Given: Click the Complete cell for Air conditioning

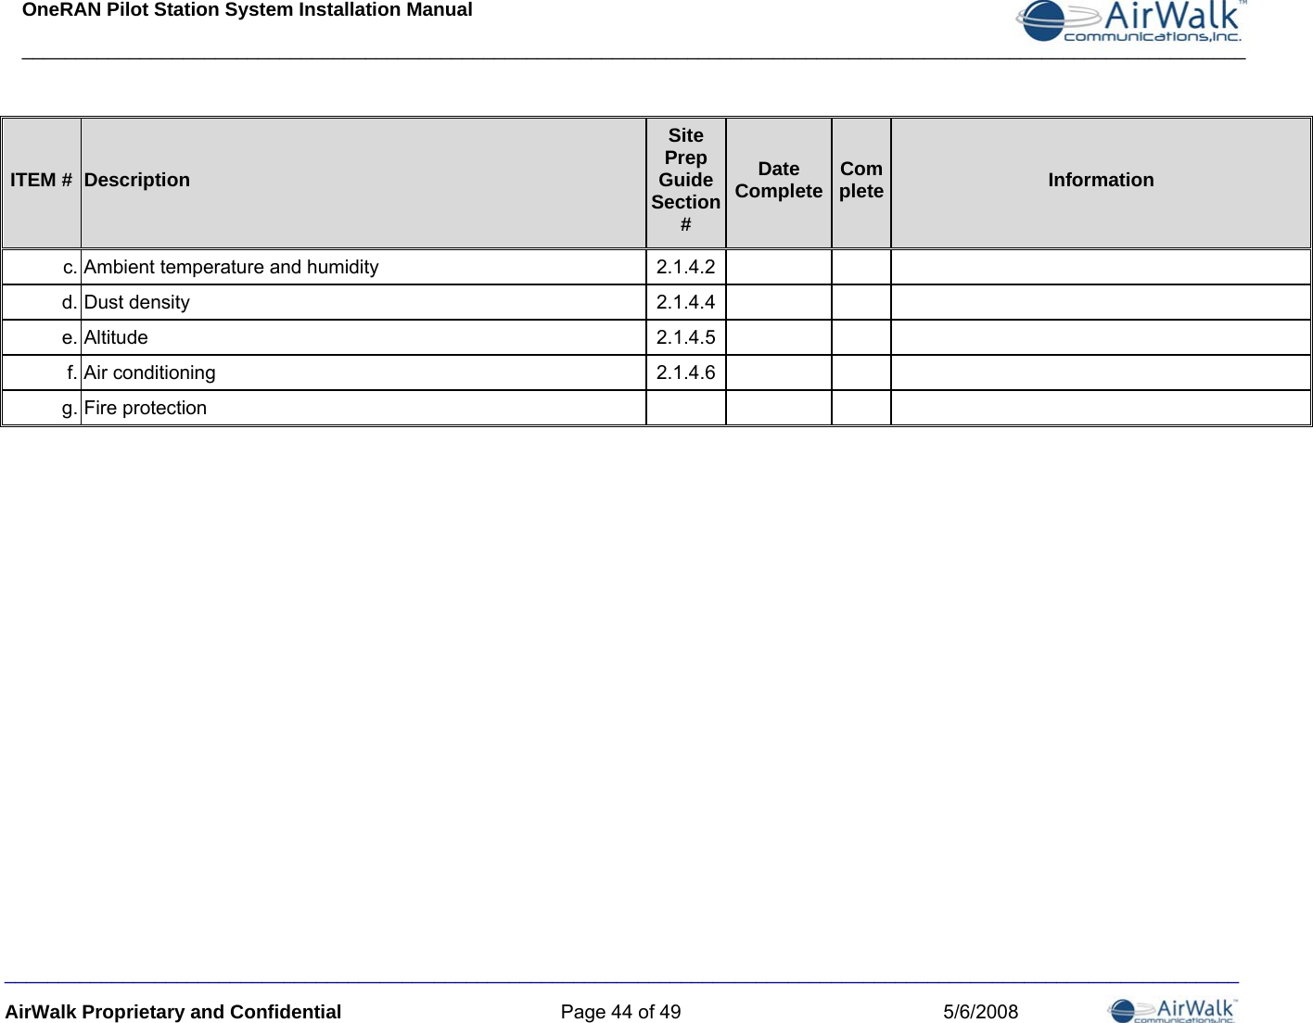Looking at the screenshot, I should [x=861, y=373].
